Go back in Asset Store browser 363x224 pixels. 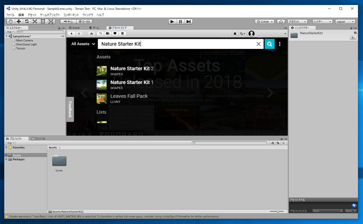[x=72, y=33]
